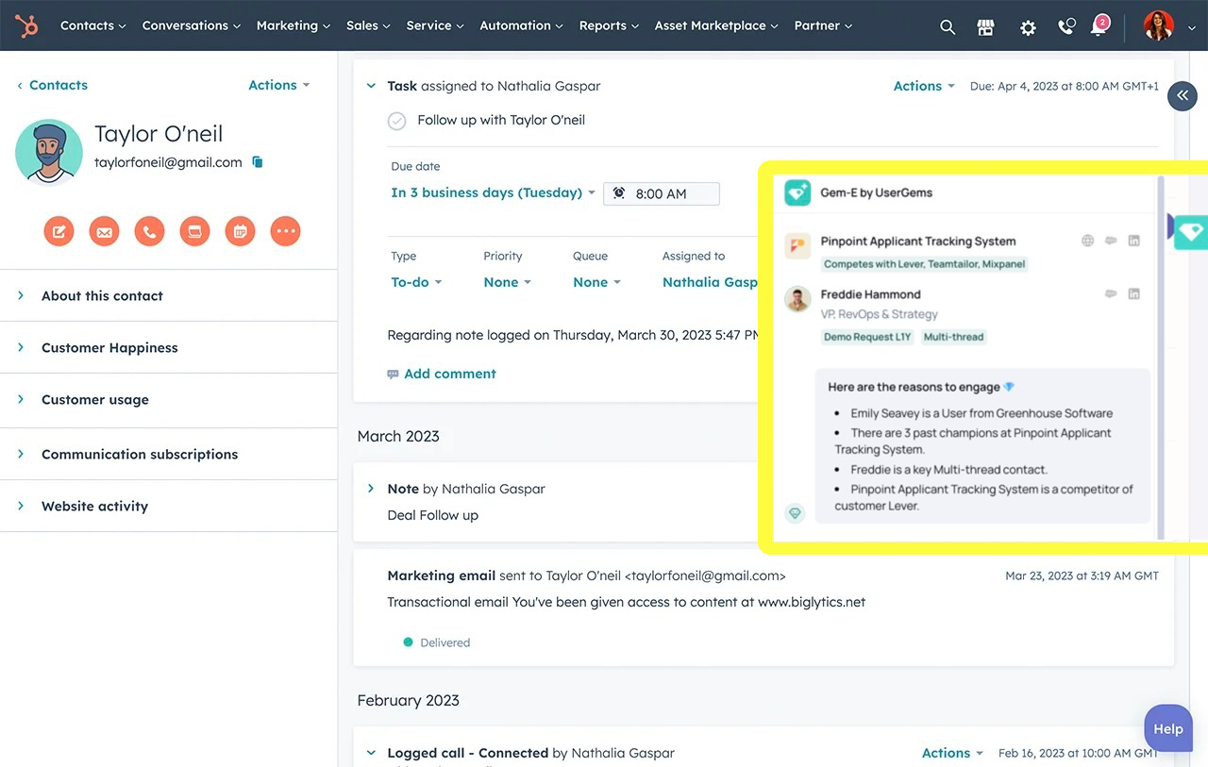Screen dimensions: 1208x767
Task: Open the notifications bell
Action: point(1099,26)
